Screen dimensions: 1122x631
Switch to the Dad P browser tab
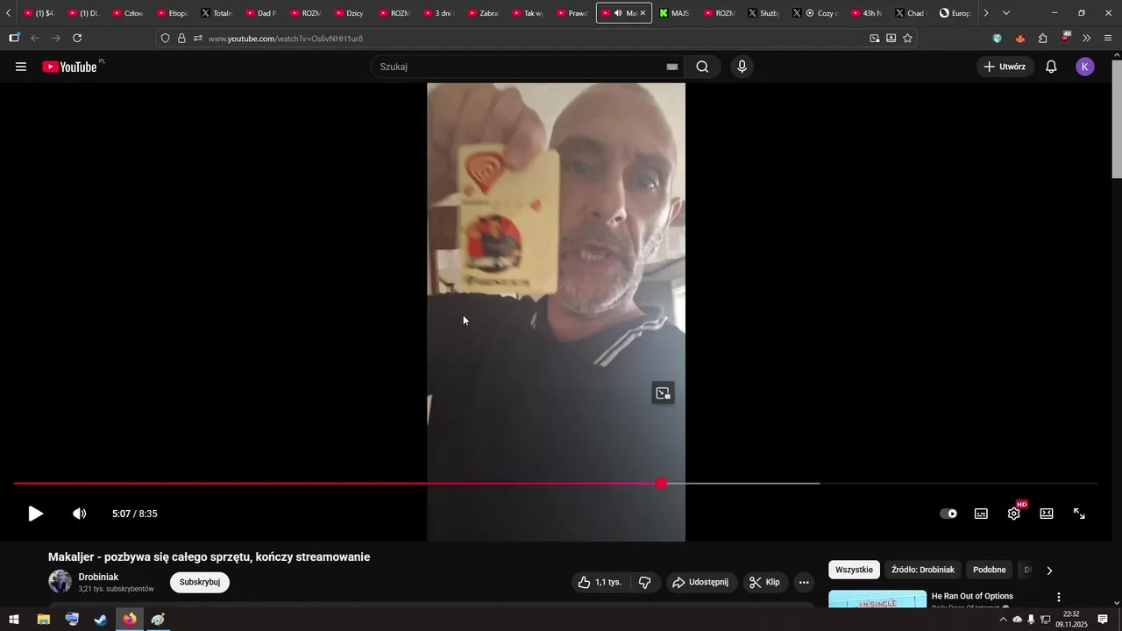pyautogui.click(x=260, y=13)
